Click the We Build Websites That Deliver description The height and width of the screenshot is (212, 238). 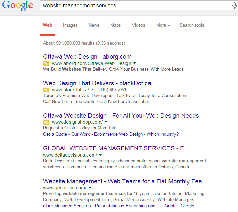[113, 69]
